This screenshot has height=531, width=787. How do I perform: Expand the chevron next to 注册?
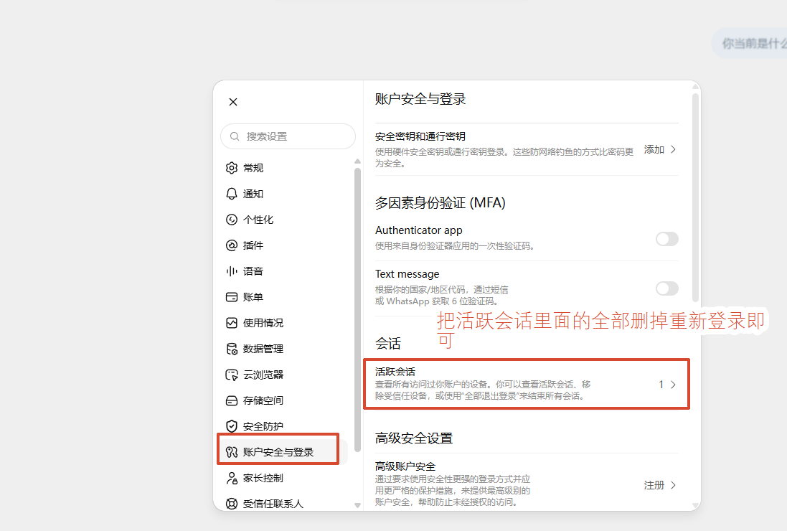[674, 485]
